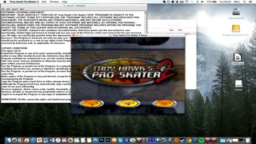Click the Notepad scrollbar up arrow

pyautogui.click(x=145, y=12)
